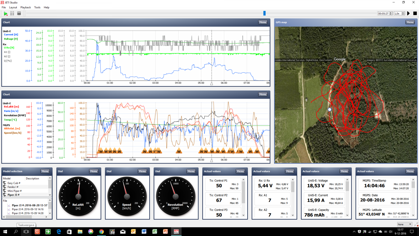Click airplane icon next to Feniks I

point(4,187)
